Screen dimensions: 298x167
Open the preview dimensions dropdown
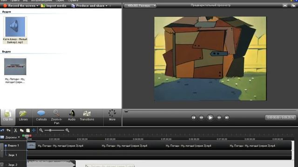point(140,6)
